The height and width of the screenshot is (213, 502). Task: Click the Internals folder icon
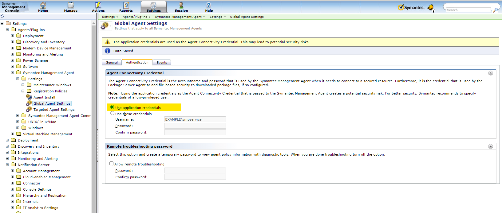coord(19,201)
